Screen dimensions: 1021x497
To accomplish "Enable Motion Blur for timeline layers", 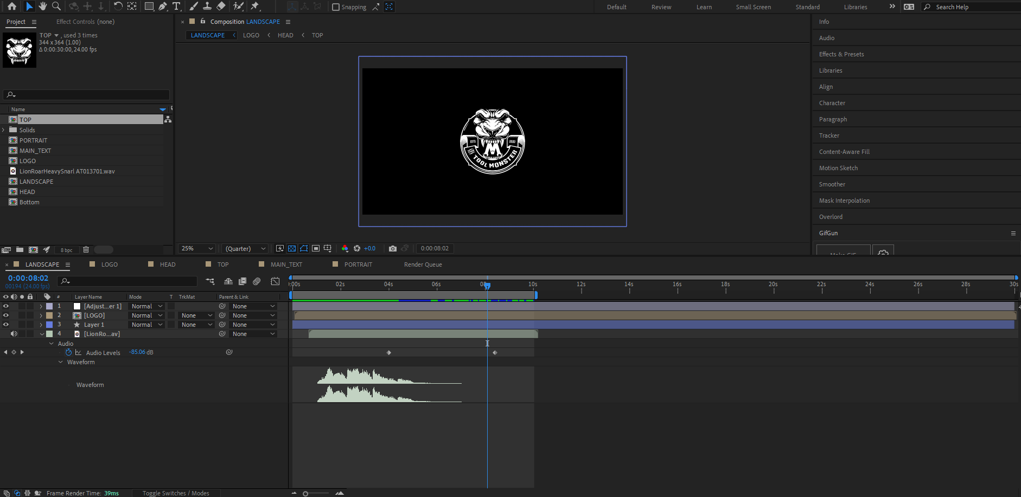I will pos(257,281).
